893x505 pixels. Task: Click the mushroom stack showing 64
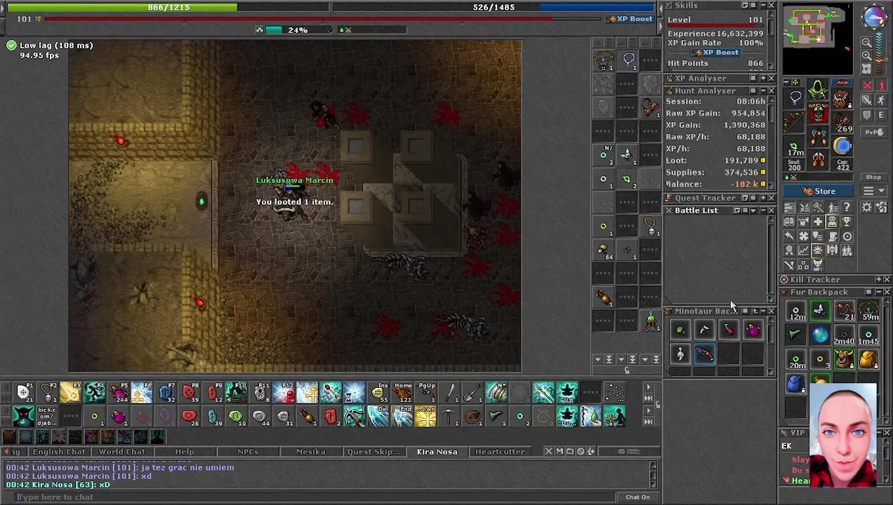(x=603, y=250)
